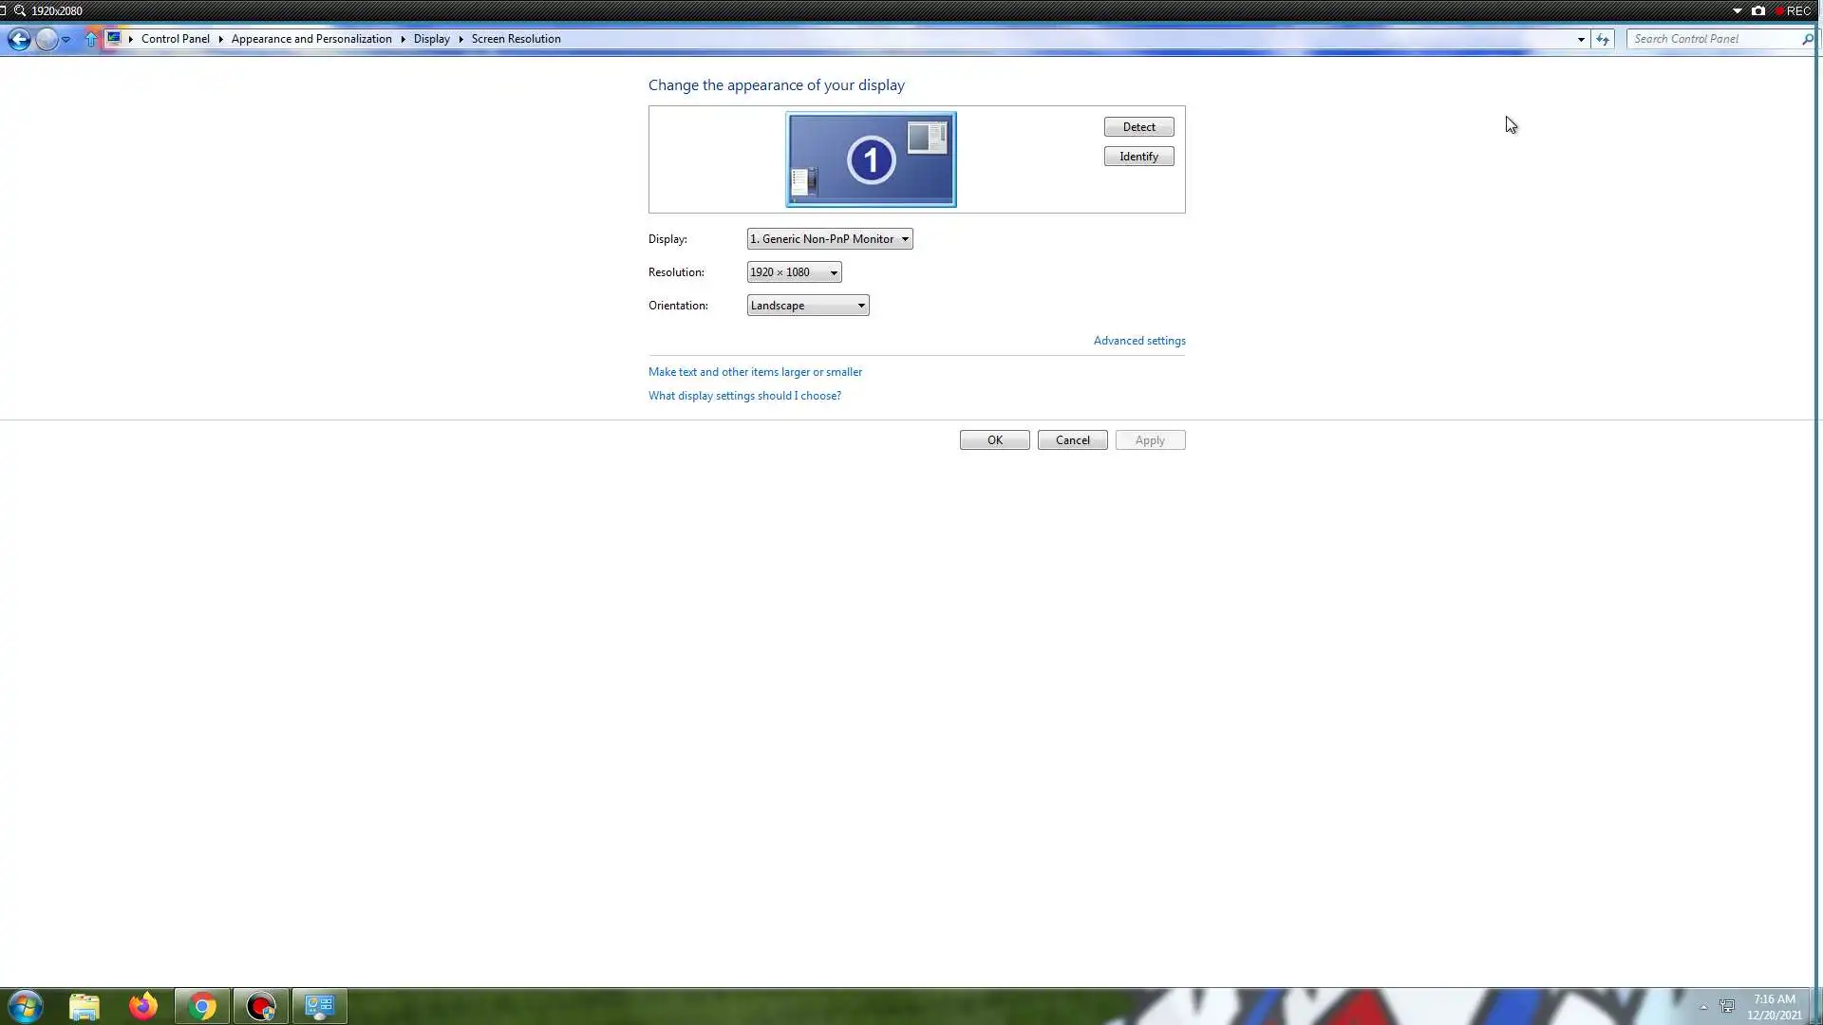This screenshot has height=1025, width=1823.
Task: Click the Windows Start orb
Action: click(x=26, y=1006)
